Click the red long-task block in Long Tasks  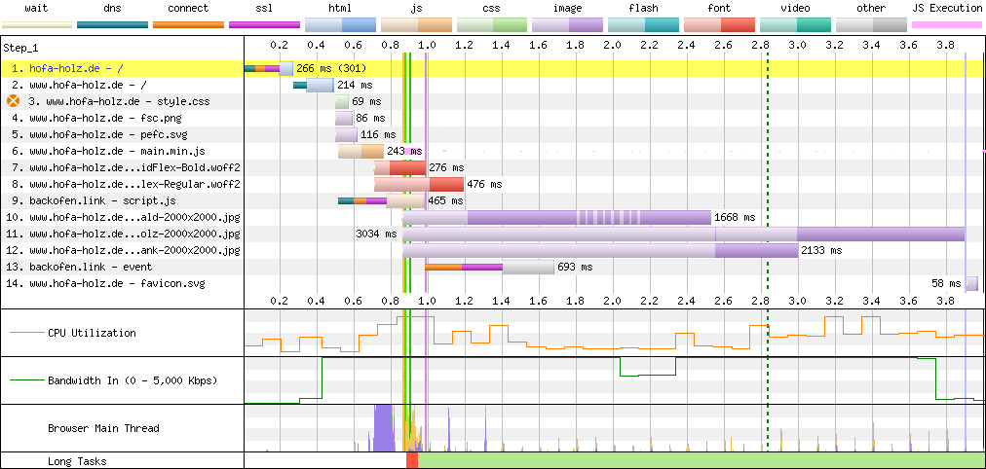tap(412, 461)
